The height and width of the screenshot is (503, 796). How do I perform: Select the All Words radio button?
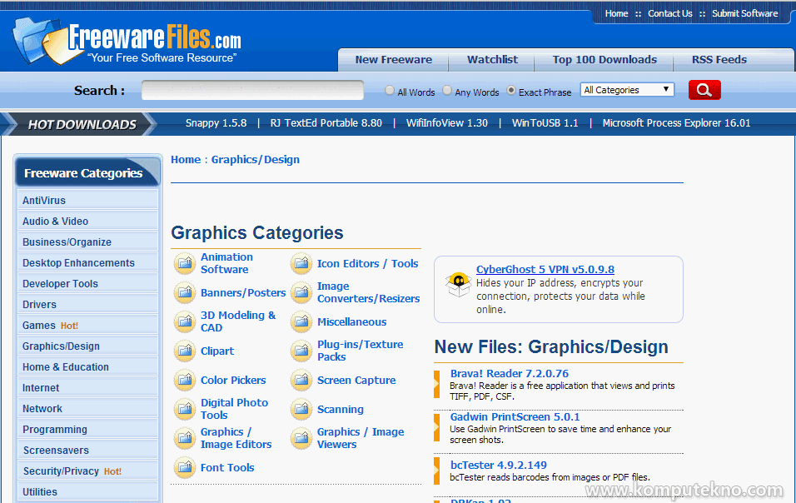coord(390,90)
